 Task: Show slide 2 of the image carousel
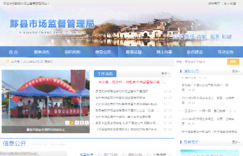(72, 123)
